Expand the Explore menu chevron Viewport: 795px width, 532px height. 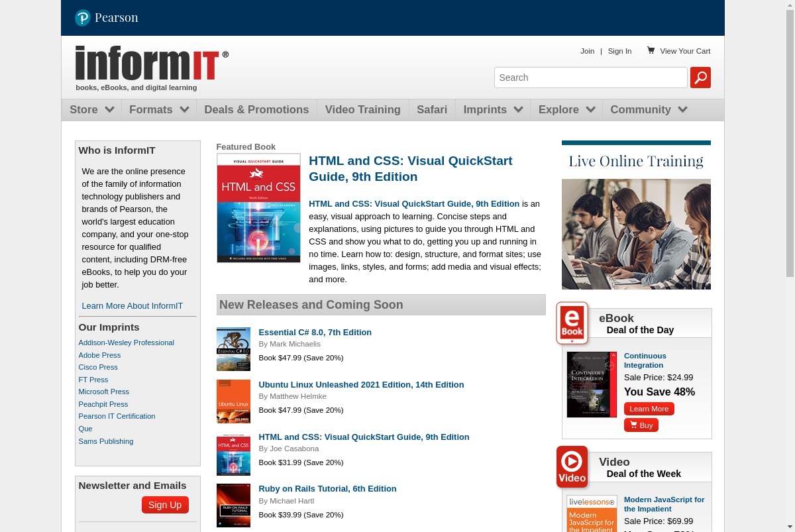tap(590, 109)
